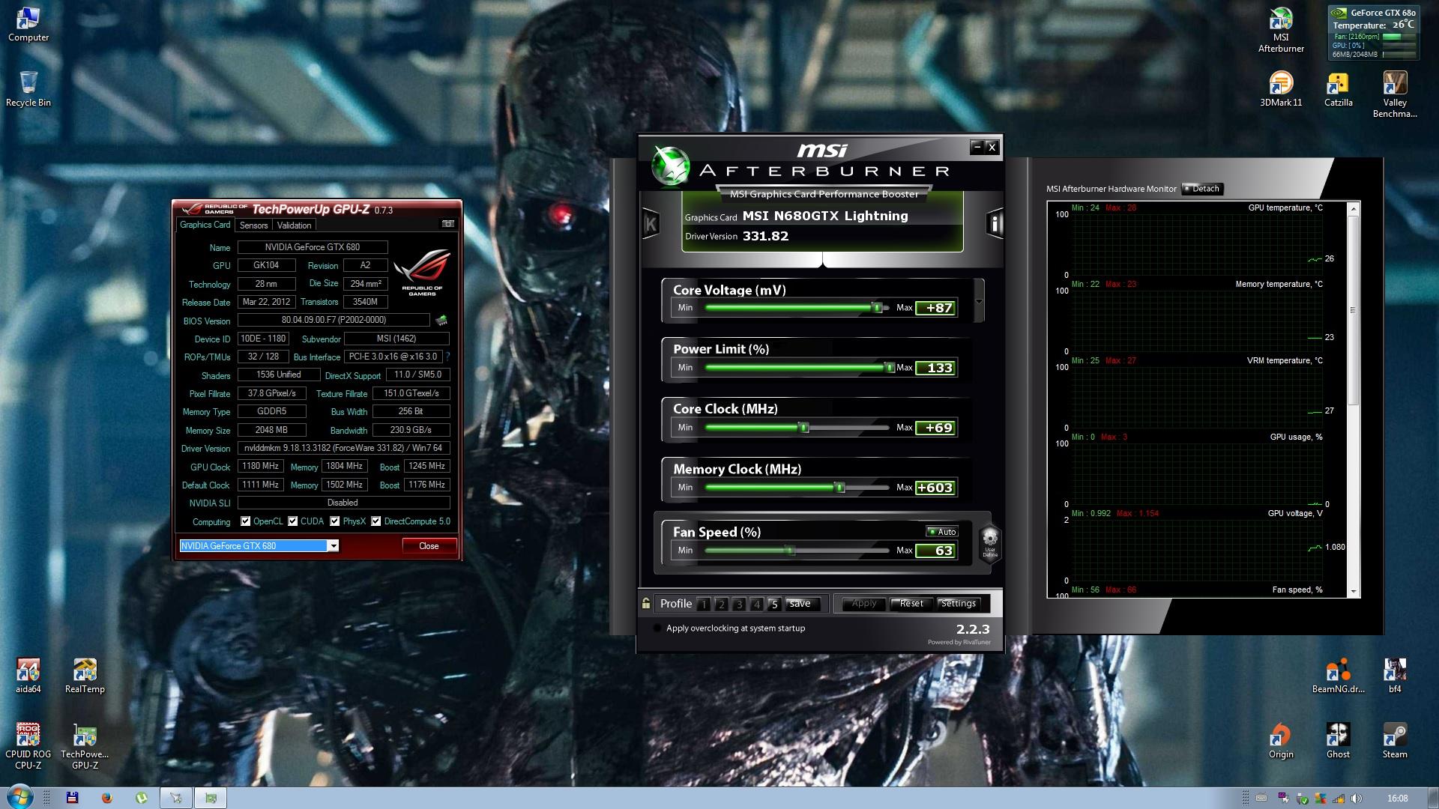Open the Recycle Bin desktop icon
1439x809 pixels.
(28, 89)
